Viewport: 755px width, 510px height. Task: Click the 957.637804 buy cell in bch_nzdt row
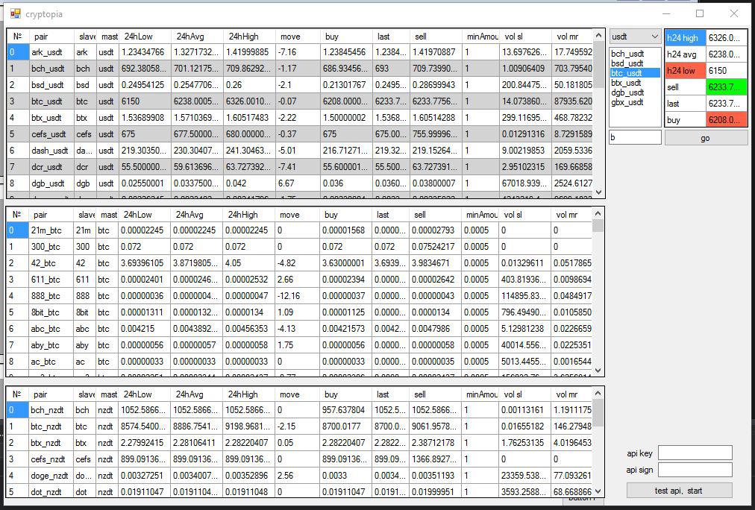(x=345, y=410)
